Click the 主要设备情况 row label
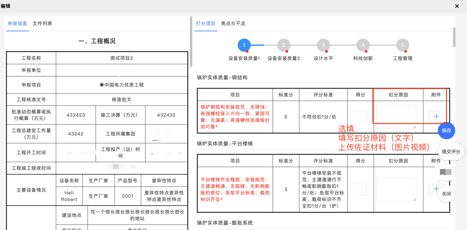 [31, 190]
